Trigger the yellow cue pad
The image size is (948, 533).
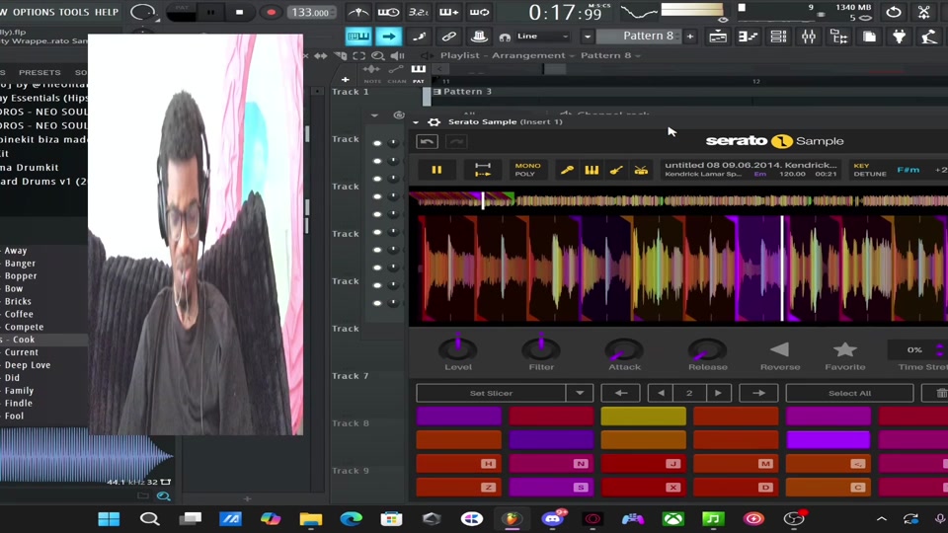[x=643, y=416]
